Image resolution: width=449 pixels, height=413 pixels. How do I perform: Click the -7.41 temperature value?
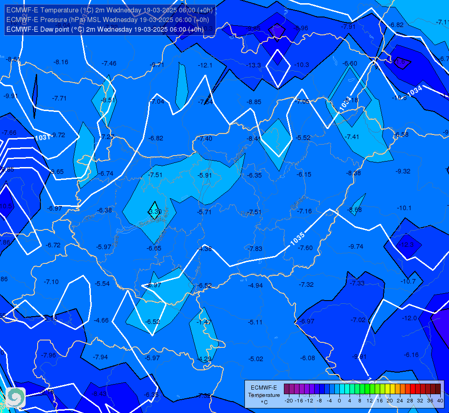tap(352, 137)
